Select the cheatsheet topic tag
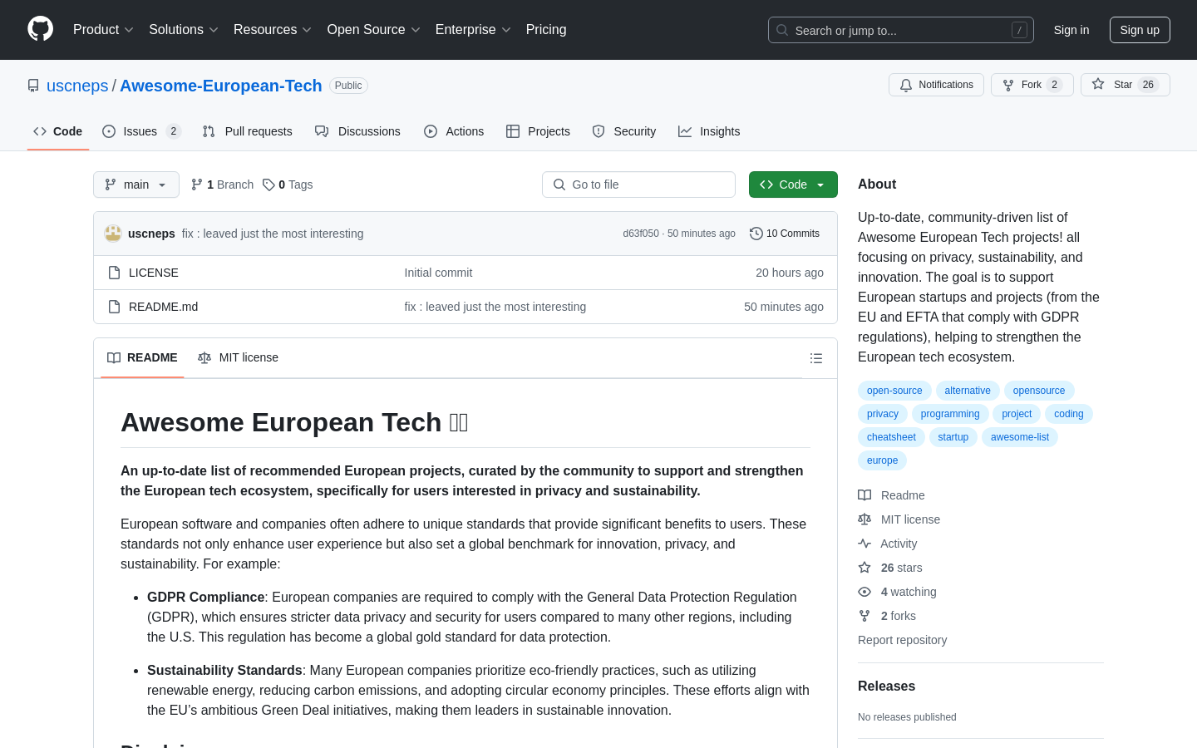Image resolution: width=1197 pixels, height=748 pixels. click(891, 437)
